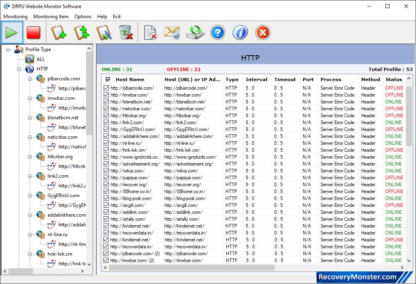Add a new profile via the clipboard-plus icon
This screenshot has height=284, width=416.
coord(58,32)
